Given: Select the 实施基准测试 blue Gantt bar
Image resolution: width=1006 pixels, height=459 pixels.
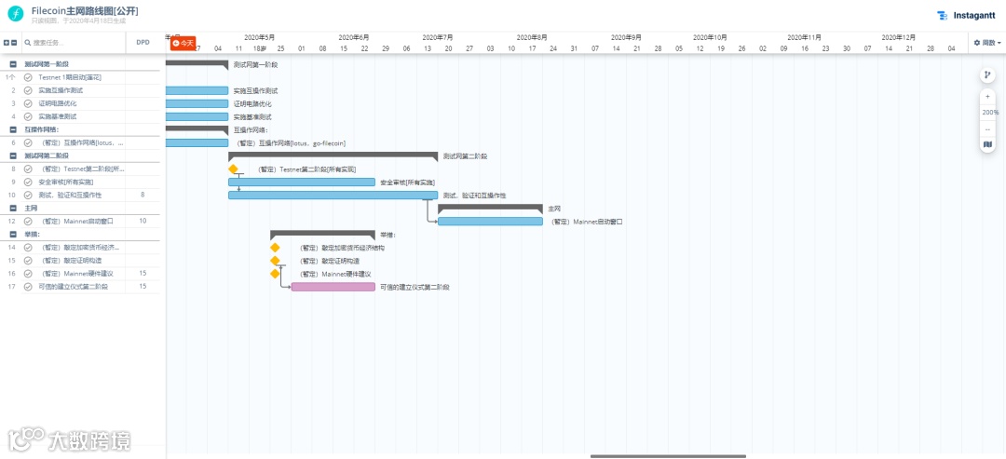Looking at the screenshot, I should (x=197, y=116).
